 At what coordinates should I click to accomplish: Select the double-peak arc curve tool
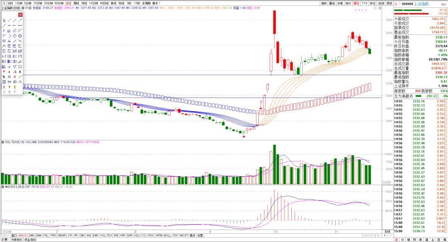(x=20, y=81)
